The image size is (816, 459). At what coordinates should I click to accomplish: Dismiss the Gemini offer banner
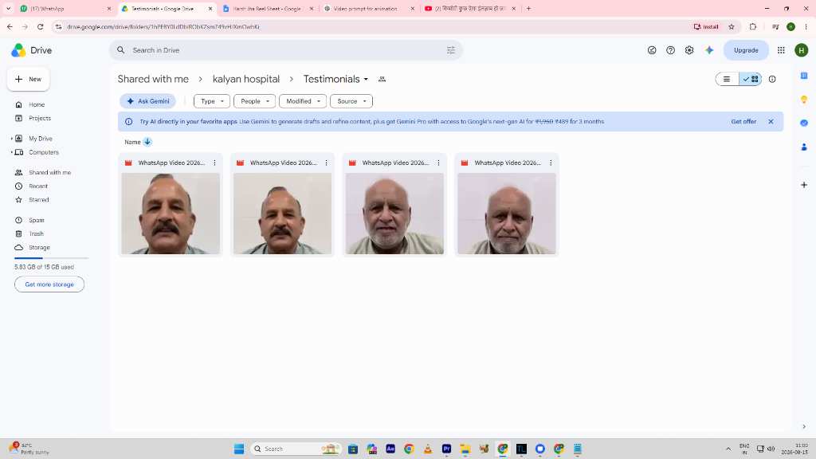coord(771,121)
